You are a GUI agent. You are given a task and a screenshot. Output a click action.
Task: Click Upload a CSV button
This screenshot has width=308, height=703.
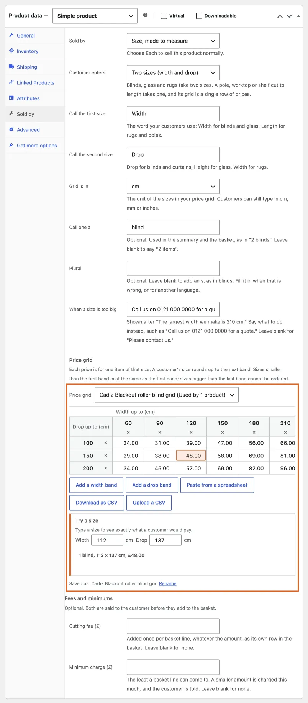(149, 503)
